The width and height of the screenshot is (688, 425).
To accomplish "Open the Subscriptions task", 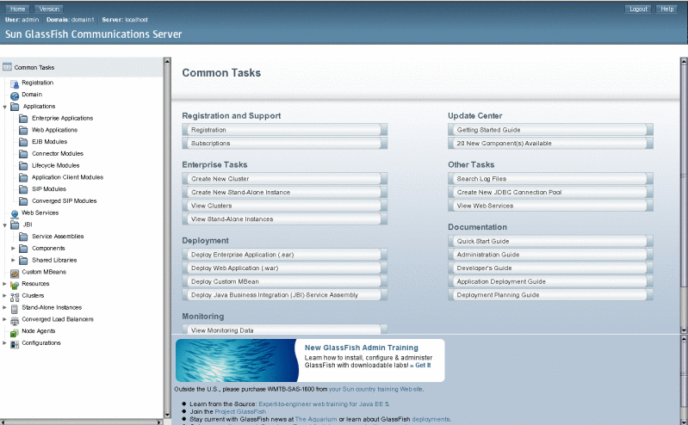I will pyautogui.click(x=284, y=143).
